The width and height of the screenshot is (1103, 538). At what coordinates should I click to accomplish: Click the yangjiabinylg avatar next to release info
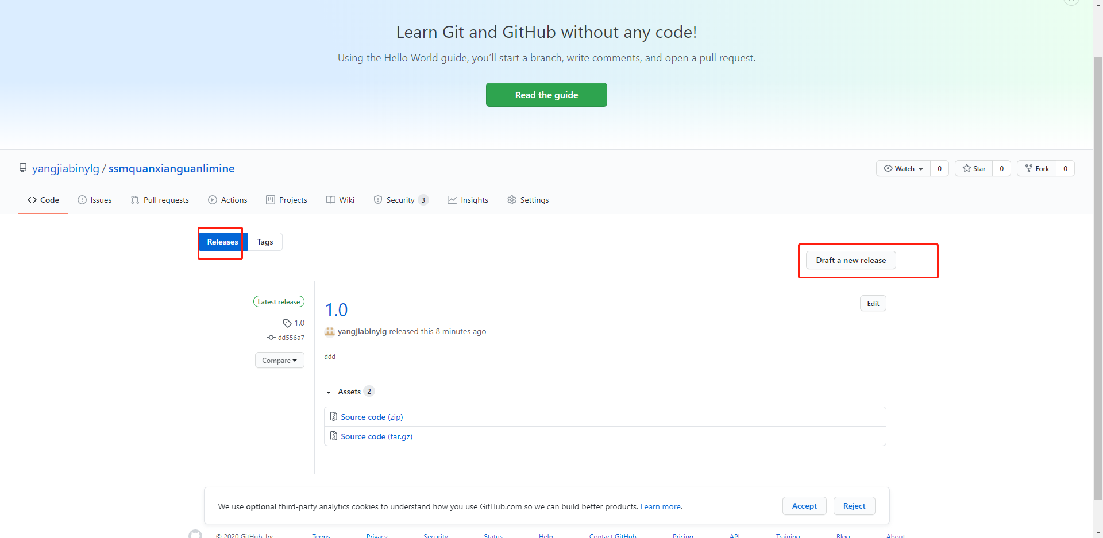[x=330, y=331]
